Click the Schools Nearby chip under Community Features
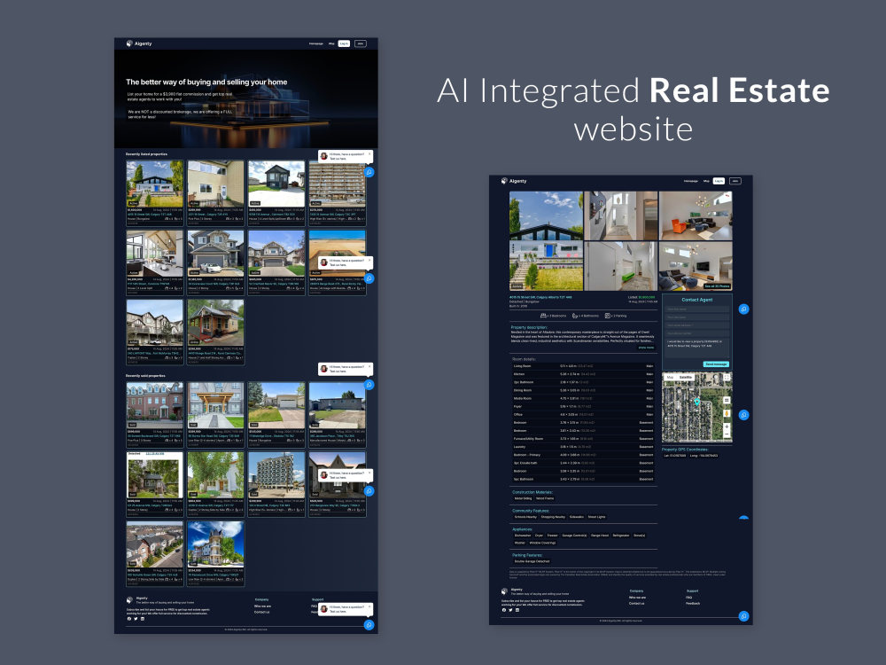This screenshot has height=665, width=886. pyautogui.click(x=525, y=517)
